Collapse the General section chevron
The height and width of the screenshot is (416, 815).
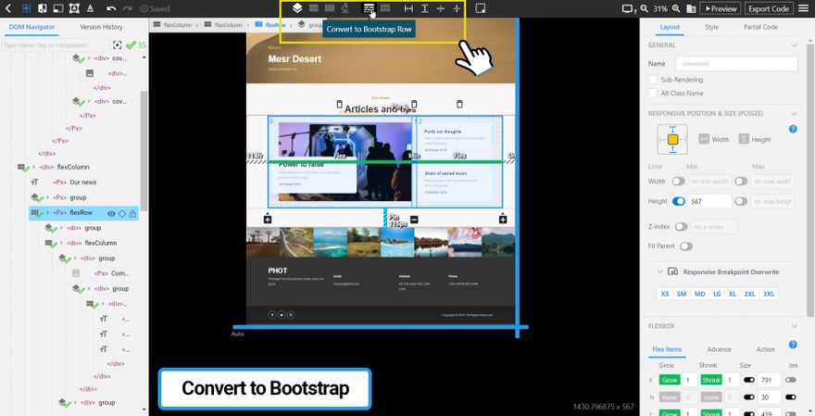click(795, 44)
